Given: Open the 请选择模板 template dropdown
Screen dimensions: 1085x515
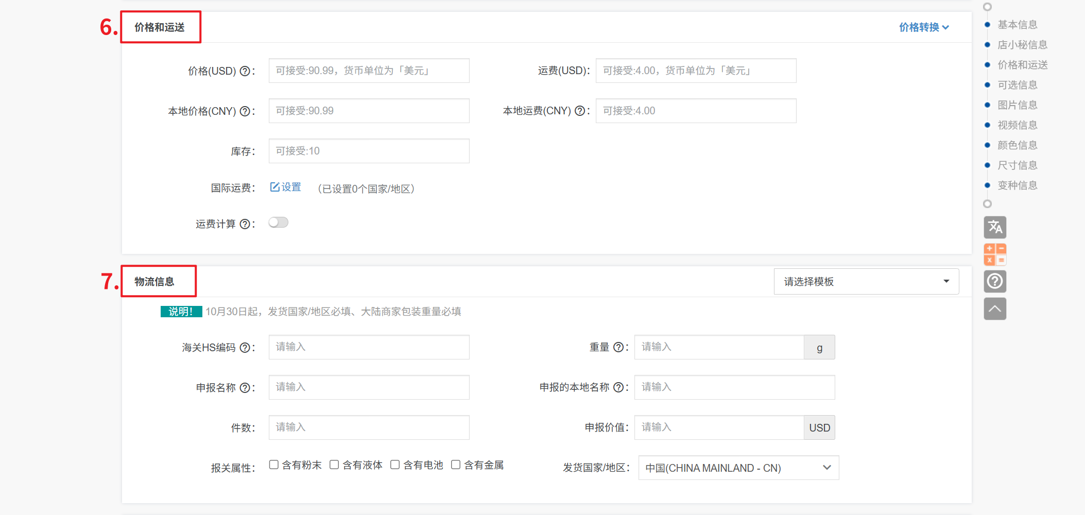Looking at the screenshot, I should click(866, 282).
